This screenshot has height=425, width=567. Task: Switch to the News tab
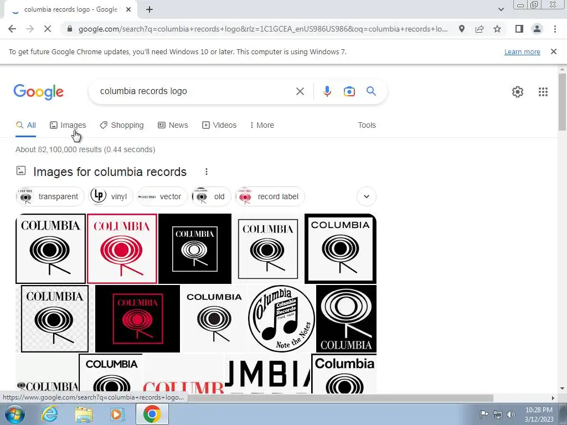[173, 126]
